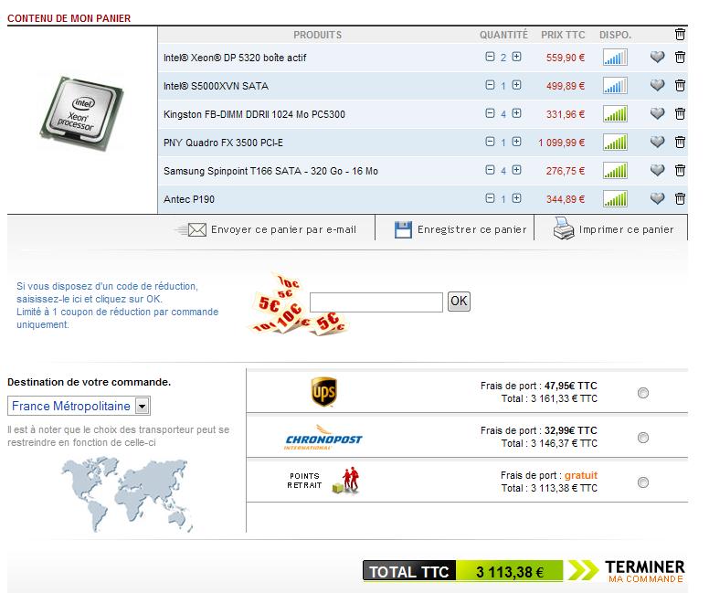View Antec P190 availability indicator

(x=615, y=198)
